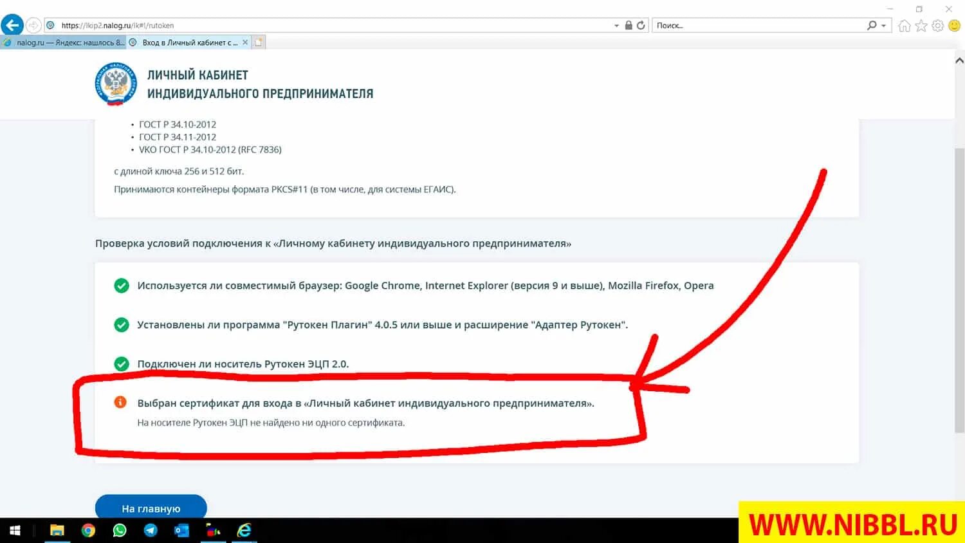Open File Explorer from taskbar
The width and height of the screenshot is (965, 543).
coord(57,531)
